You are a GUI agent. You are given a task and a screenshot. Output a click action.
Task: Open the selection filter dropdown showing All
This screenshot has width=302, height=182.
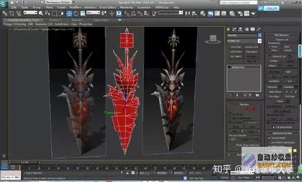pos(30,13)
